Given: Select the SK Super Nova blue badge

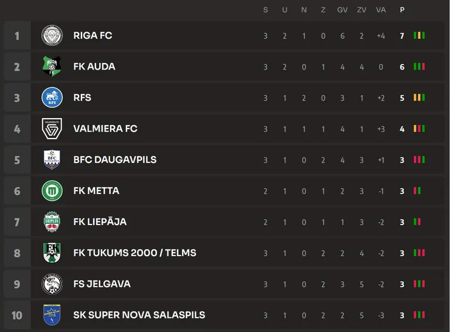Looking at the screenshot, I should (x=52, y=315).
